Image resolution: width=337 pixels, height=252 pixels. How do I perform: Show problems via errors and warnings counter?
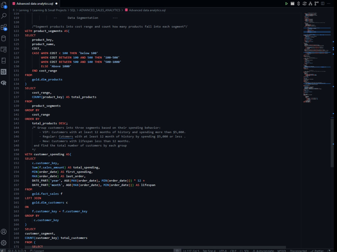click(17, 251)
